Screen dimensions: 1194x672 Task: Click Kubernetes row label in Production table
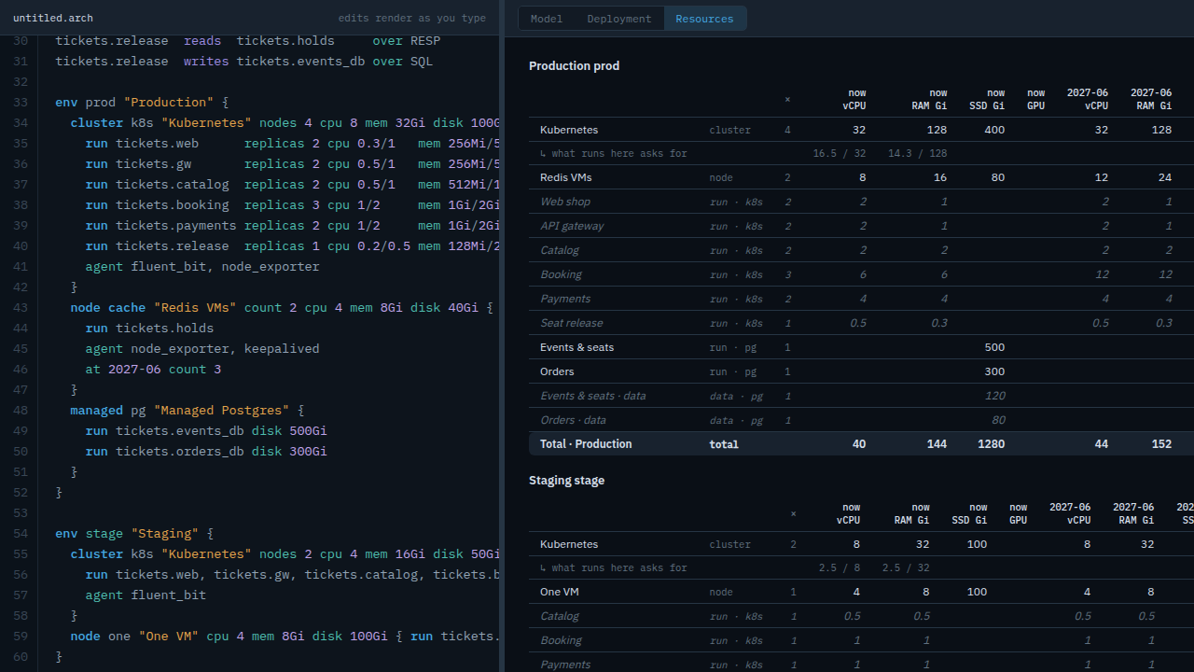pyautogui.click(x=569, y=130)
